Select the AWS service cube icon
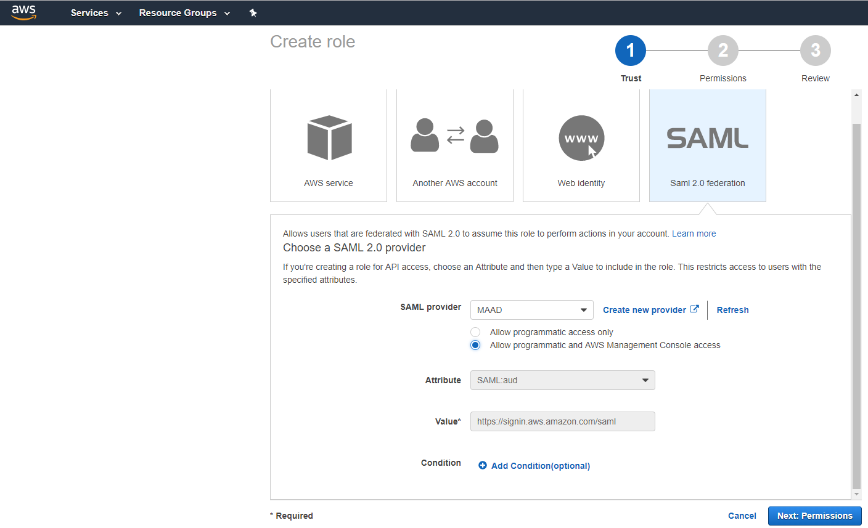Viewport: 868px width, 528px height. [x=329, y=137]
